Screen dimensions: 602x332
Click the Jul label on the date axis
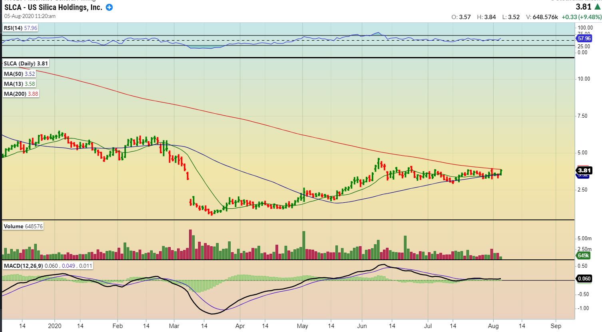(428, 326)
